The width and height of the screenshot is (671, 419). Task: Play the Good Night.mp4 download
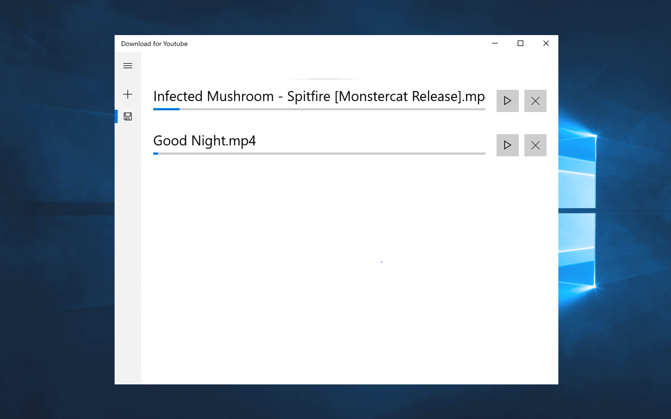[508, 145]
